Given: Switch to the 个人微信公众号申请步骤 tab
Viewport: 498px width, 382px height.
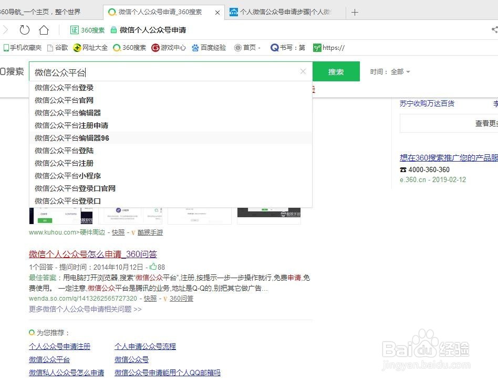Looking at the screenshot, I should click(285, 12).
